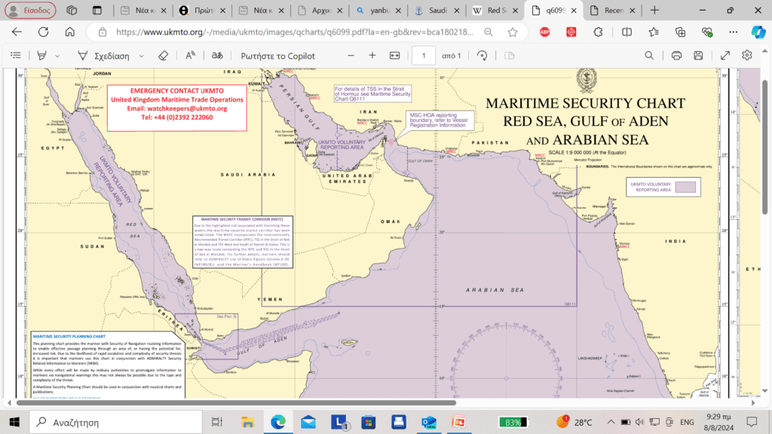772x434 pixels.
Task: Show hidden system tray icons chevron
Action: (x=611, y=422)
